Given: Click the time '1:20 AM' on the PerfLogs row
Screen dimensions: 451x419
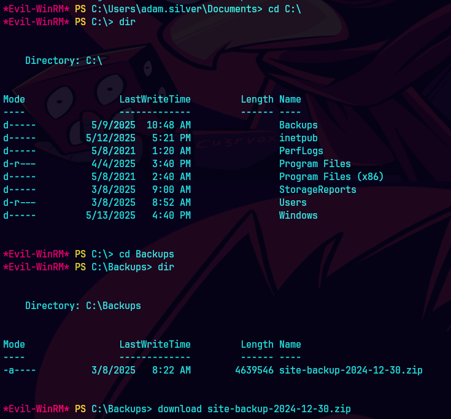Looking at the screenshot, I should (x=171, y=151).
